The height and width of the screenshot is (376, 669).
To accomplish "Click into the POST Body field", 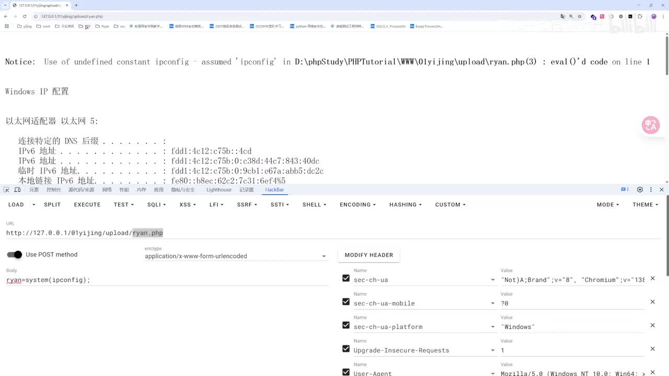I will point(167,280).
